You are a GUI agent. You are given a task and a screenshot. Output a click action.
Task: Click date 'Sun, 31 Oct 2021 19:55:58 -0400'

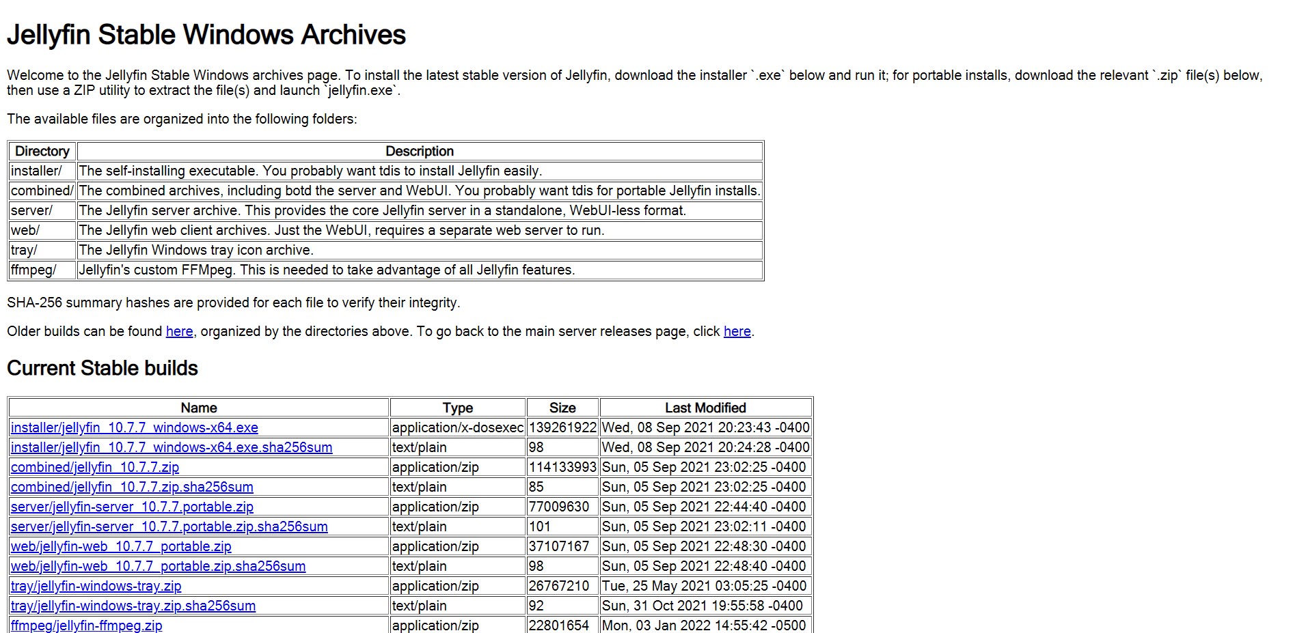pyautogui.click(x=706, y=606)
